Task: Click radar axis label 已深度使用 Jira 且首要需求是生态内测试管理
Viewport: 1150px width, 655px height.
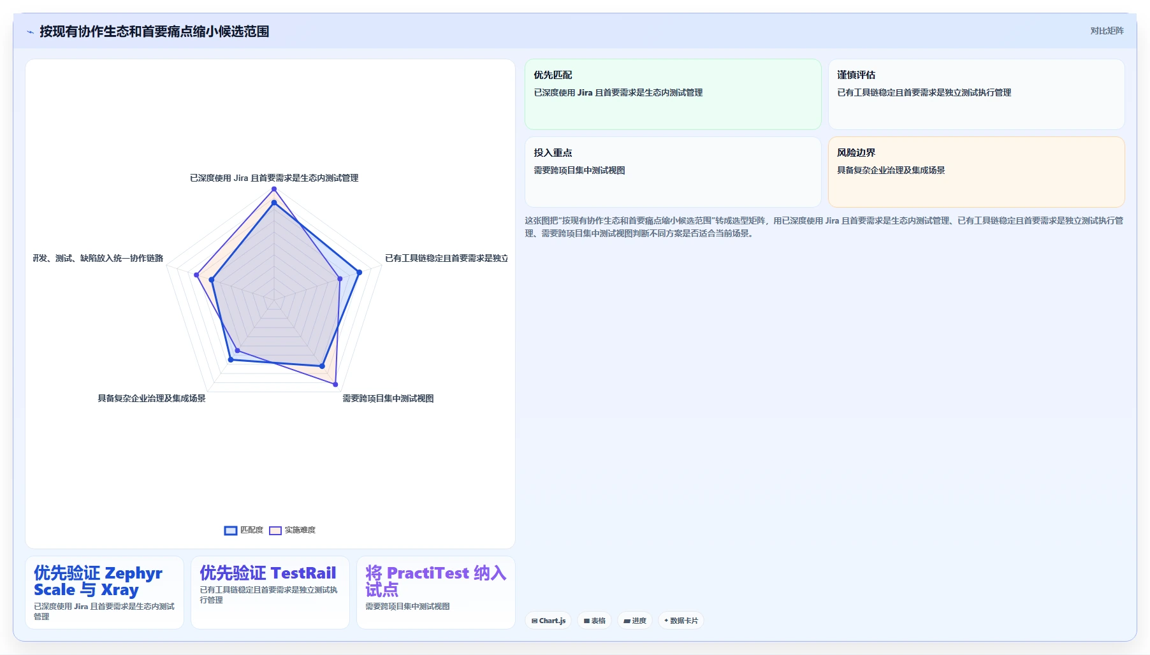Action: [x=274, y=178]
